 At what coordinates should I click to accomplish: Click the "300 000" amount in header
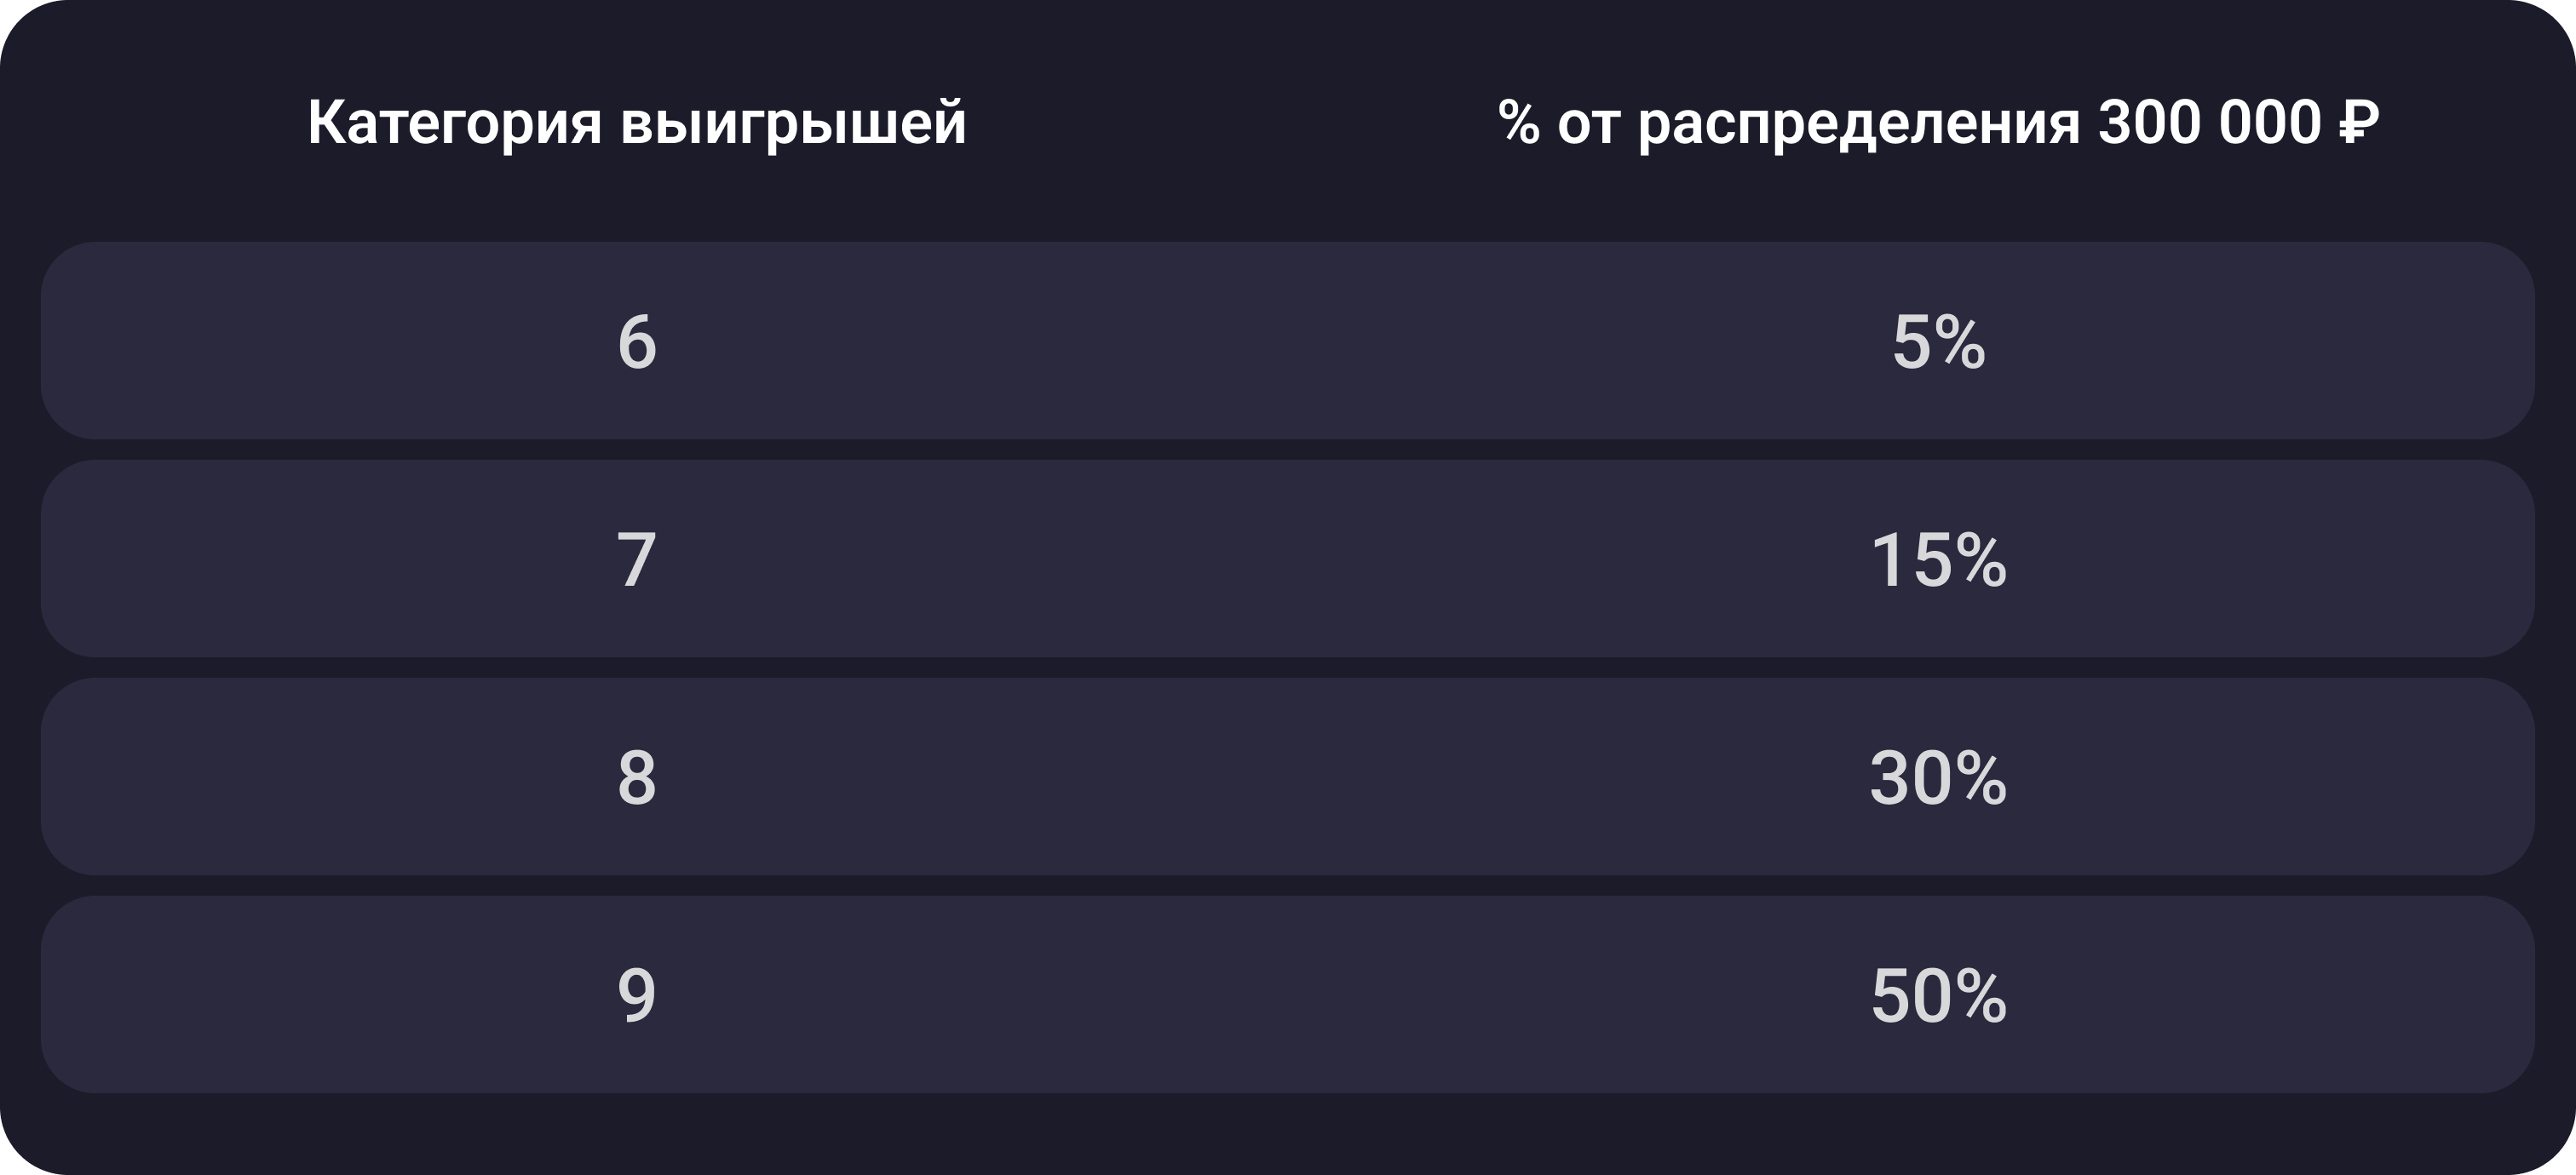pyautogui.click(x=2209, y=122)
